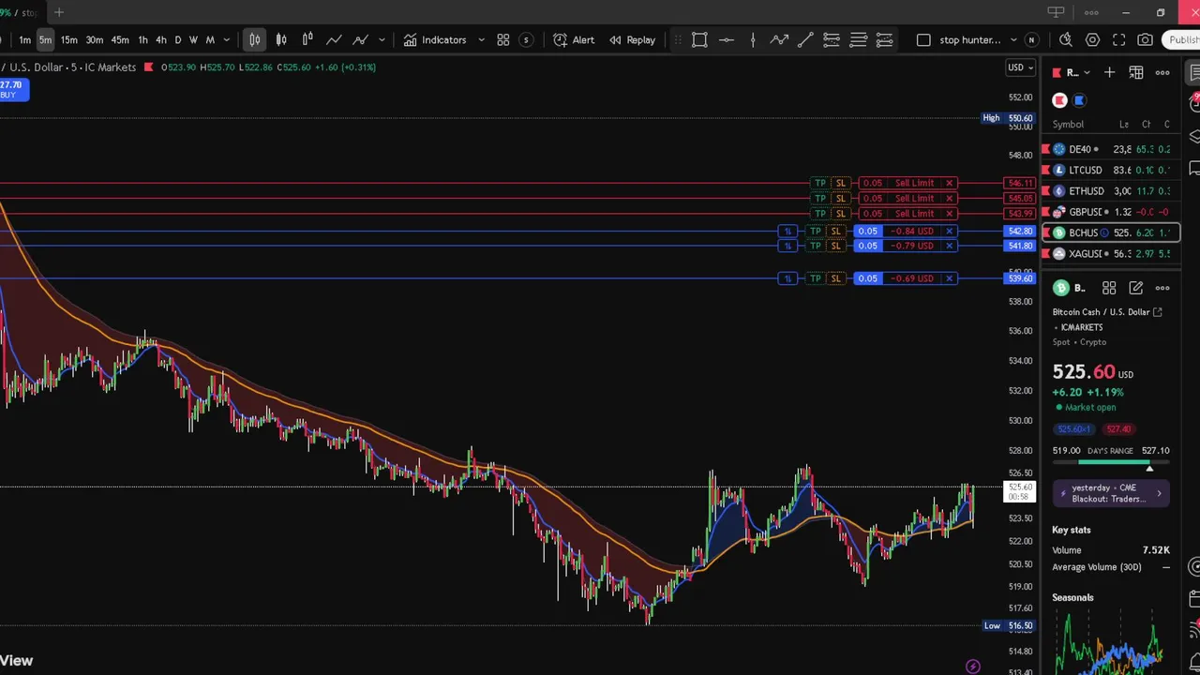Image resolution: width=1200 pixels, height=675 pixels.
Task: Open a new tab with the plus
Action: tap(59, 12)
